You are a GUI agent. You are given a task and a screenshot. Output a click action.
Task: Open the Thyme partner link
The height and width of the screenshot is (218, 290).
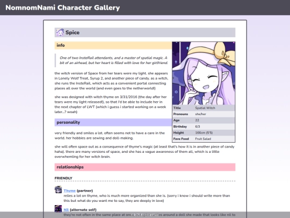point(69,191)
